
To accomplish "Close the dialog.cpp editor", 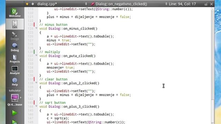I will (211, 4).
